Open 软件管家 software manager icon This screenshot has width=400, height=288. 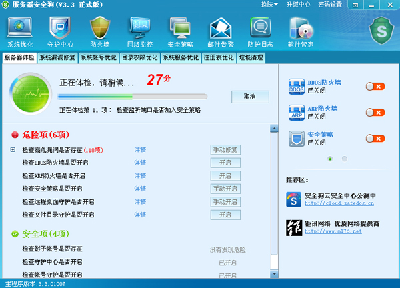click(301, 32)
